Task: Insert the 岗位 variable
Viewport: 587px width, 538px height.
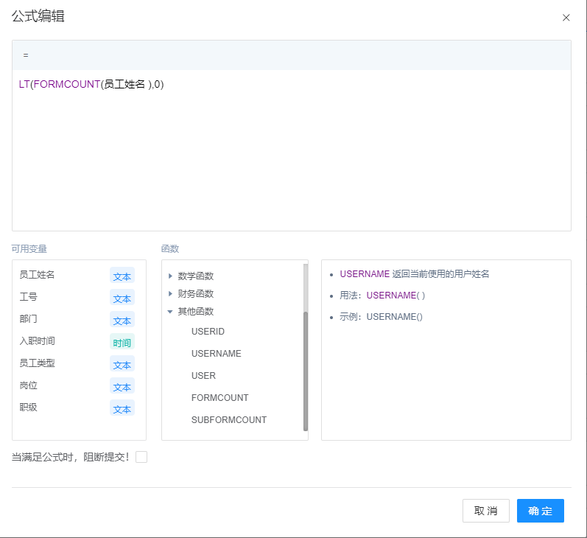Action: [29, 385]
